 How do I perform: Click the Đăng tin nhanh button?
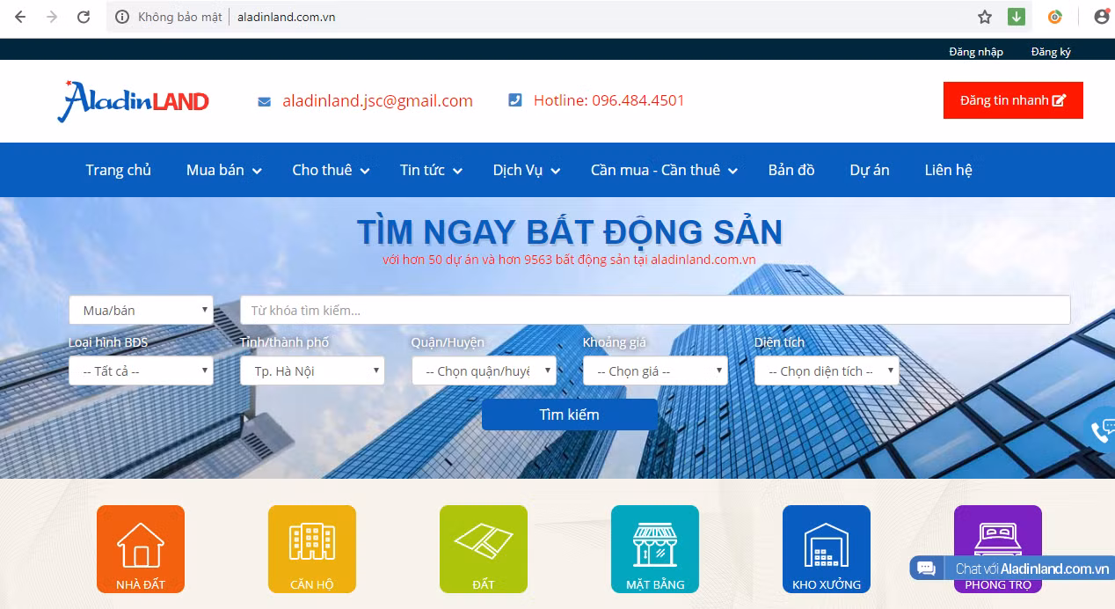pos(1013,100)
